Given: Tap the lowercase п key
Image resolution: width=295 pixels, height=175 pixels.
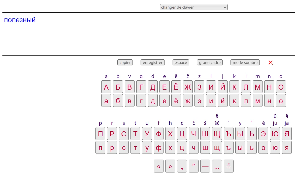Looking at the screenshot, I should 100,147.
